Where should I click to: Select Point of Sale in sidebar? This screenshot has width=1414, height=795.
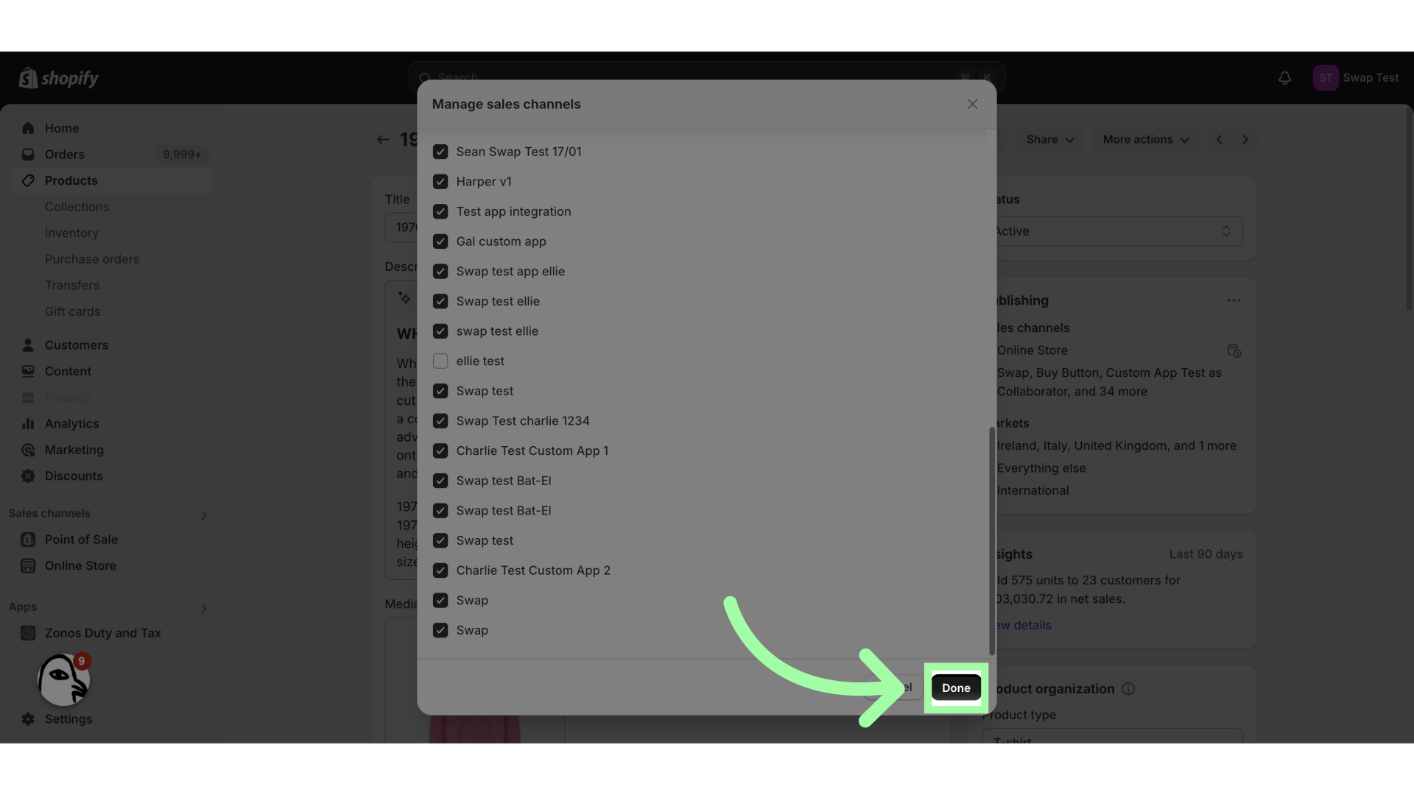(82, 539)
